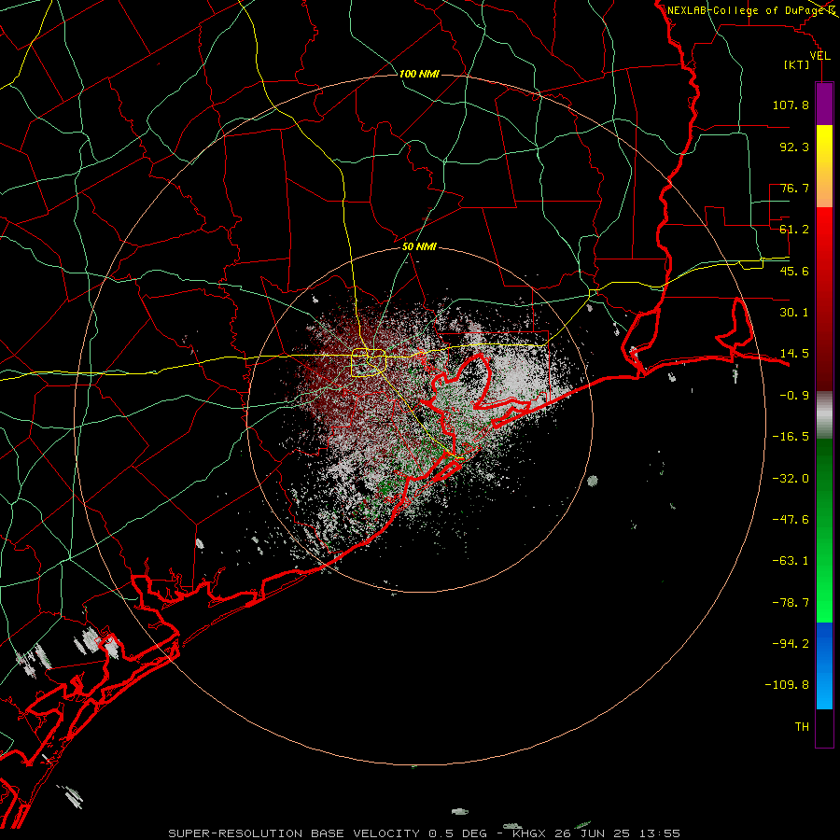The height and width of the screenshot is (840, 840).
Task: Select the -47.6 velocity scale value
Action: [x=791, y=520]
